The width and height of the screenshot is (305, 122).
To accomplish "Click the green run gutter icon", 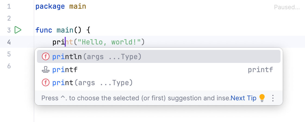I will (18, 30).
